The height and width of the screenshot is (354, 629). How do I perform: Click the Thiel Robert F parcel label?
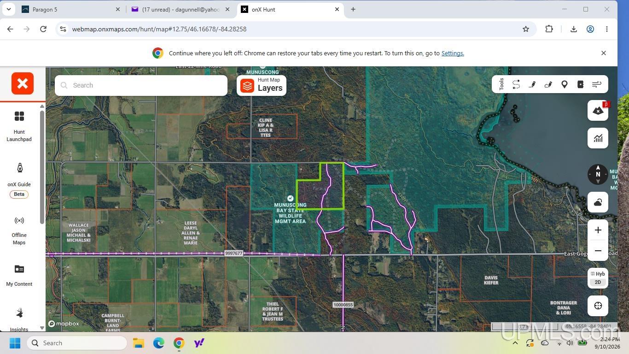pyautogui.click(x=272, y=312)
